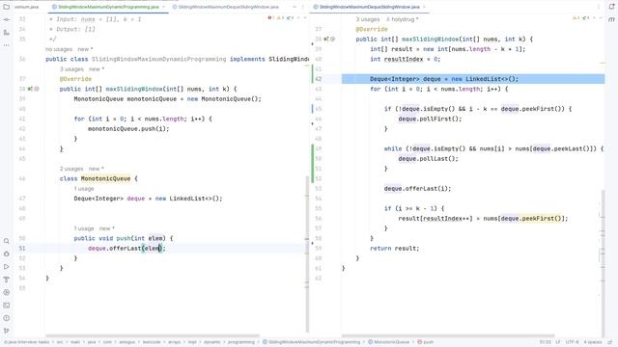Open the Structure tool window icon
Screen dimensions: 618x347
(7, 32)
